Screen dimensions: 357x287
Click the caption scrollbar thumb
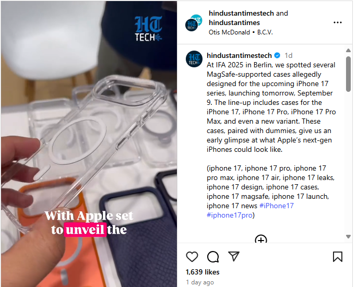(348, 74)
